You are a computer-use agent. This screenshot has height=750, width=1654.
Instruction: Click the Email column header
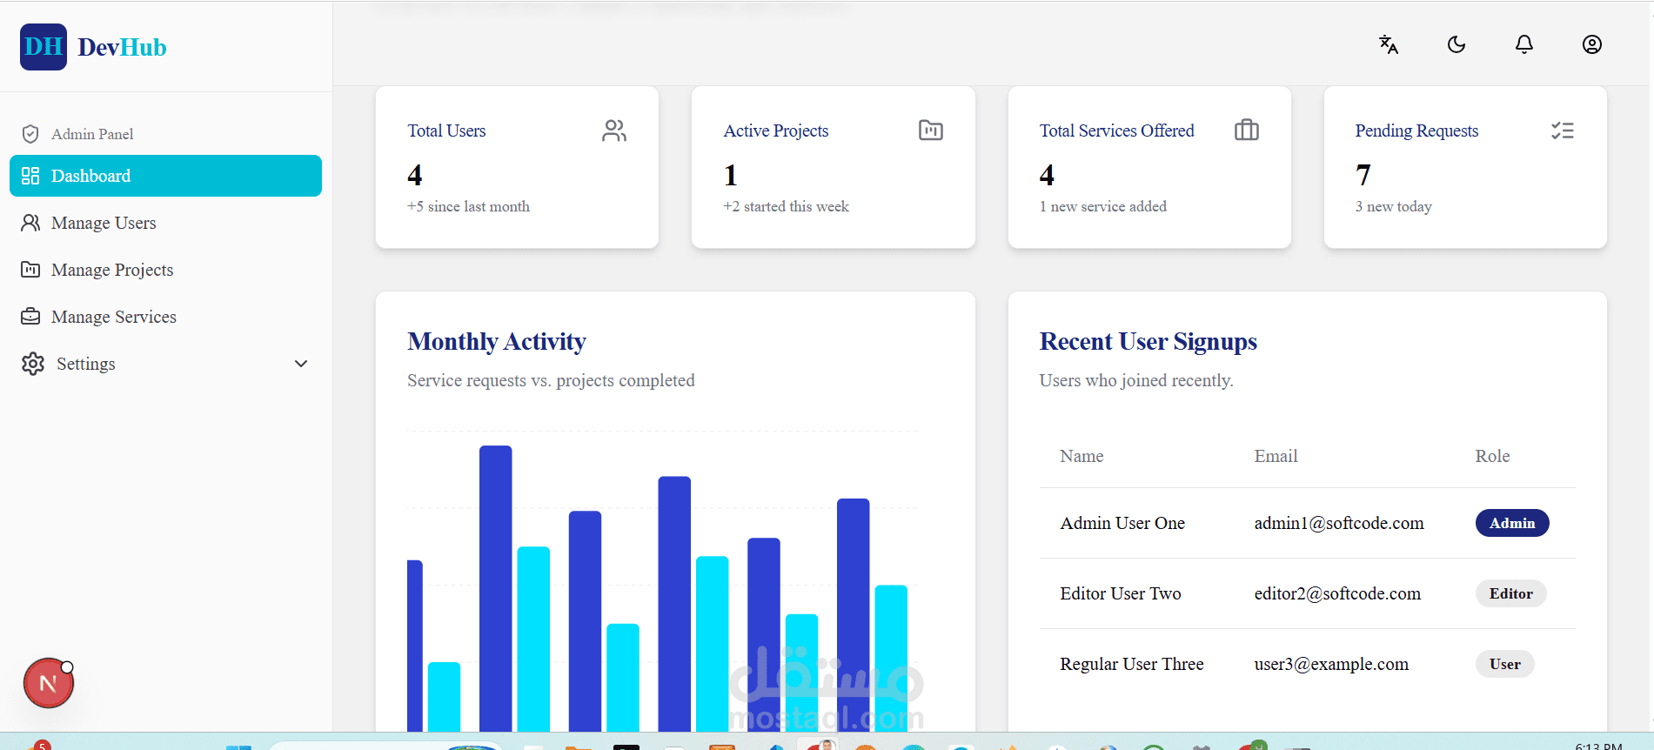(1276, 456)
